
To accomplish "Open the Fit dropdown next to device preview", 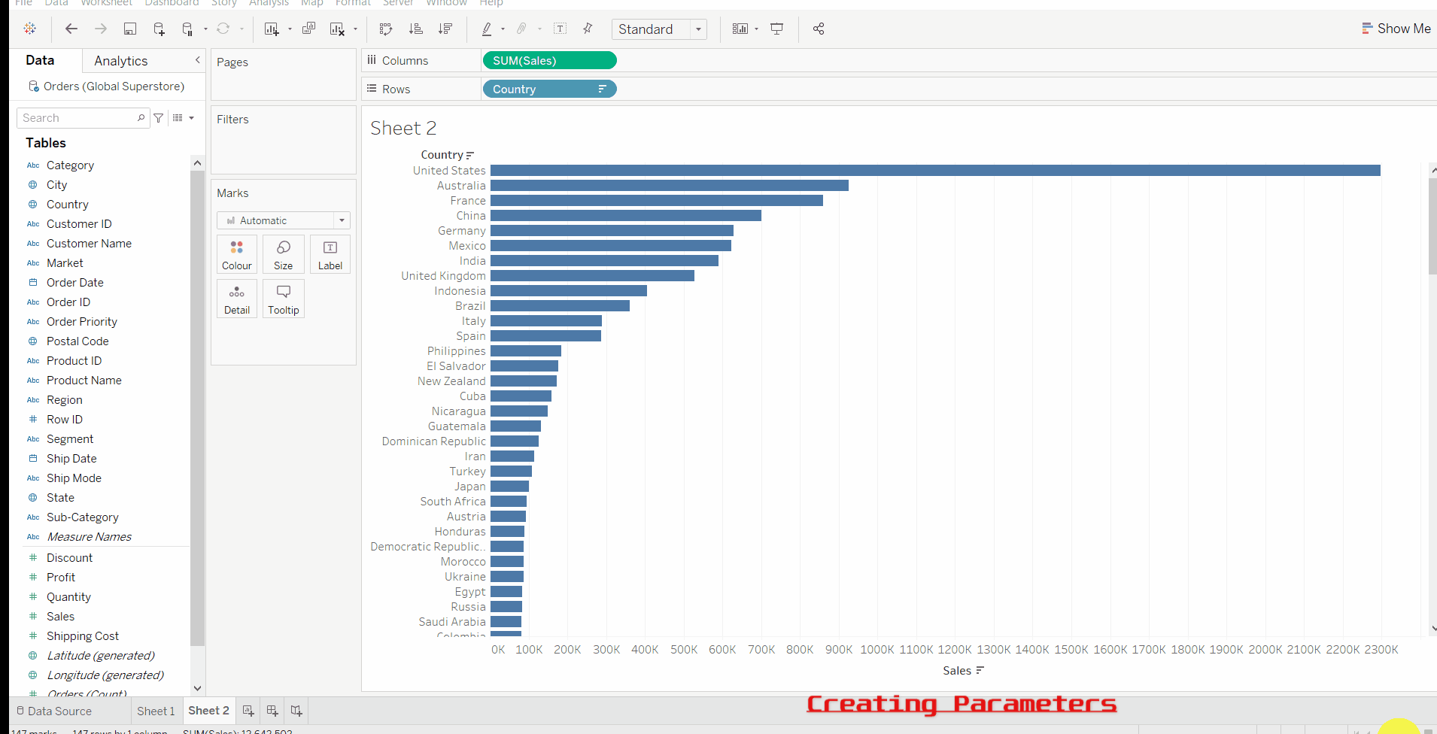I will pos(757,29).
